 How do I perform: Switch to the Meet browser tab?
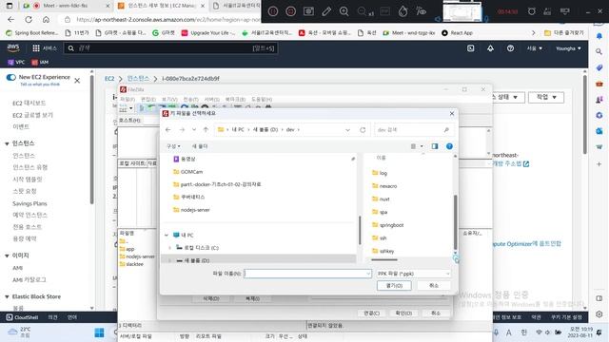pyautogui.click(x=66, y=6)
